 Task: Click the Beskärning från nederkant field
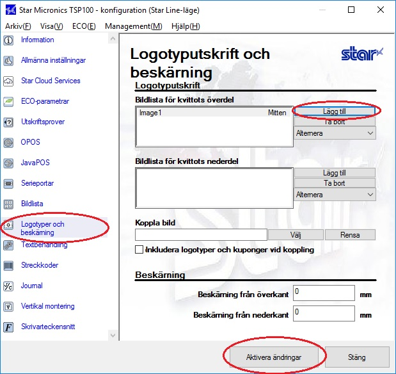(x=324, y=314)
